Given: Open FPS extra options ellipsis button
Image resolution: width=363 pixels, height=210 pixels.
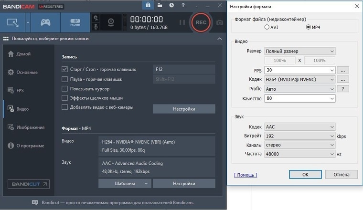Looking at the screenshot, I should [343, 70].
